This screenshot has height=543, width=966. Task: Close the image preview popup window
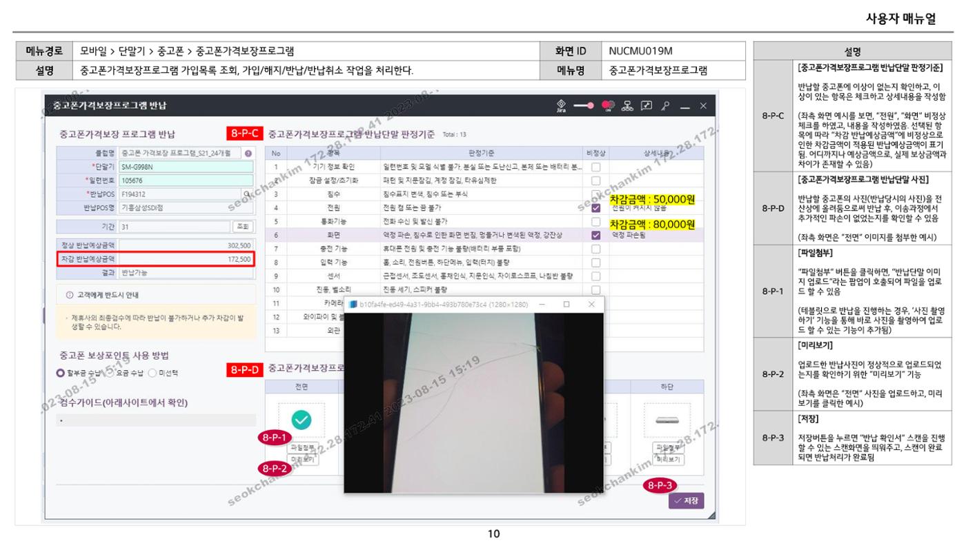[591, 304]
